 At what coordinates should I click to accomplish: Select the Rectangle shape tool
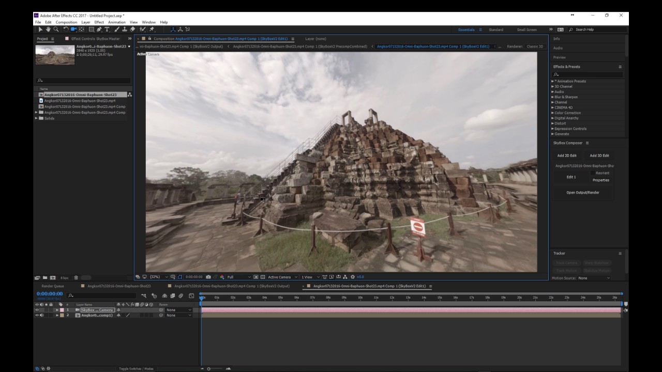coord(92,29)
